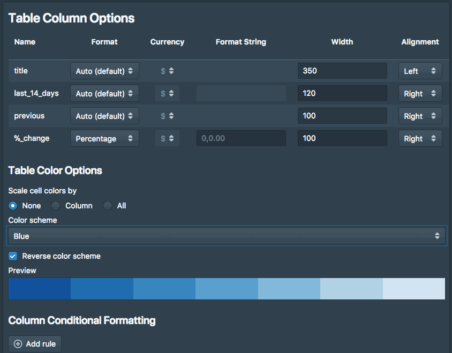Image resolution: width=452 pixels, height=353 pixels.
Task: Uncheck Reverse color scheme checkbox
Action: pyautogui.click(x=13, y=256)
